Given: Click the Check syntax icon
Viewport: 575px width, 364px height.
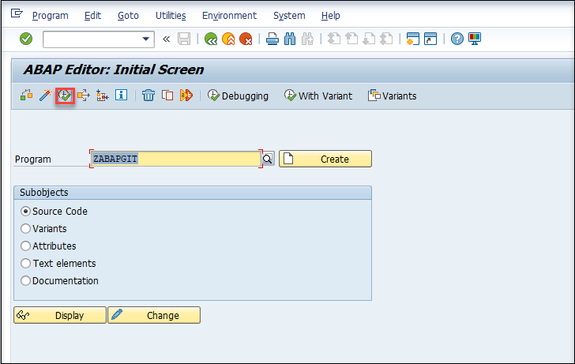Looking at the screenshot, I should point(26,96).
